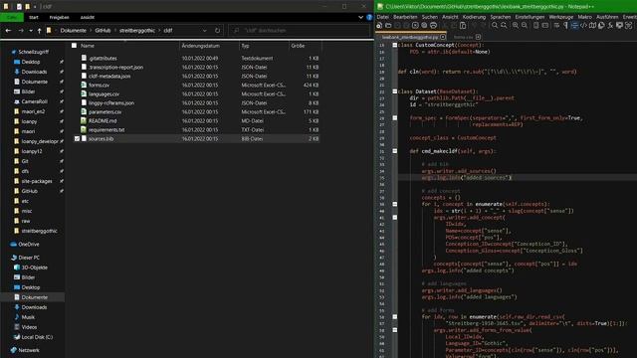Close the lexibank_streitberggothic.py tab

point(443,37)
